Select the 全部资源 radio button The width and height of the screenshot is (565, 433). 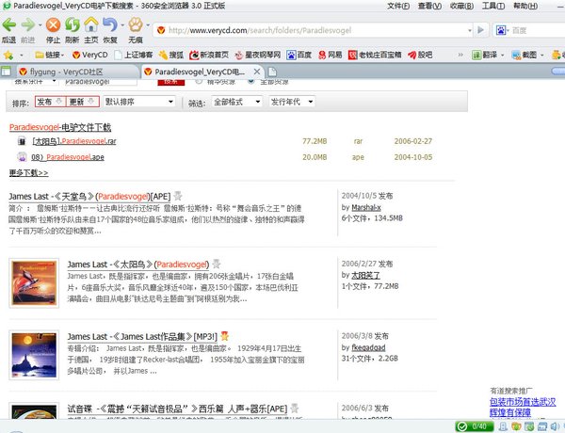click(x=251, y=81)
